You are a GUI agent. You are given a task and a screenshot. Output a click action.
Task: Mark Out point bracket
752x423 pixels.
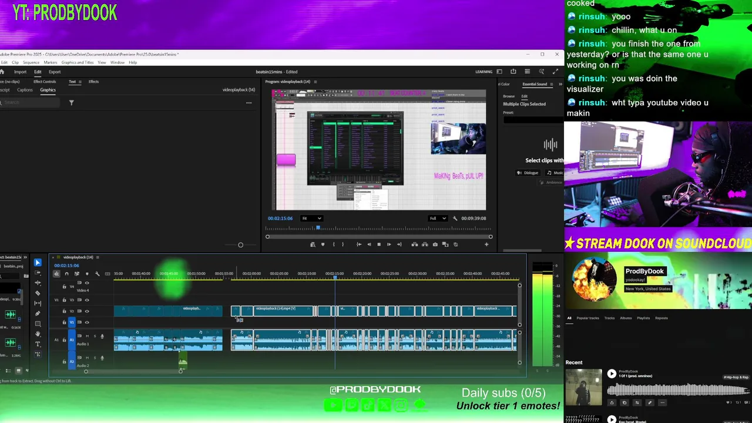pos(343,244)
